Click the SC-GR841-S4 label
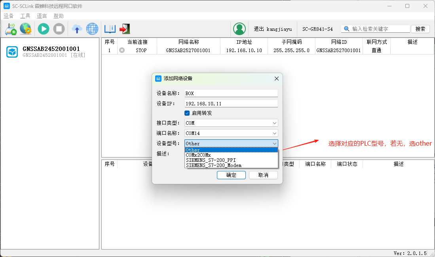 (x=317, y=29)
